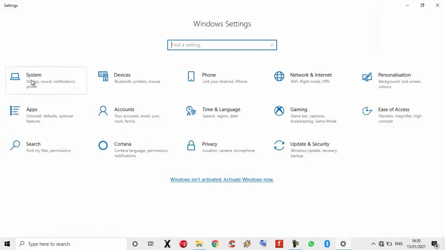Select the Phone category title
Screen dimensions: 445x250
(x=209, y=75)
